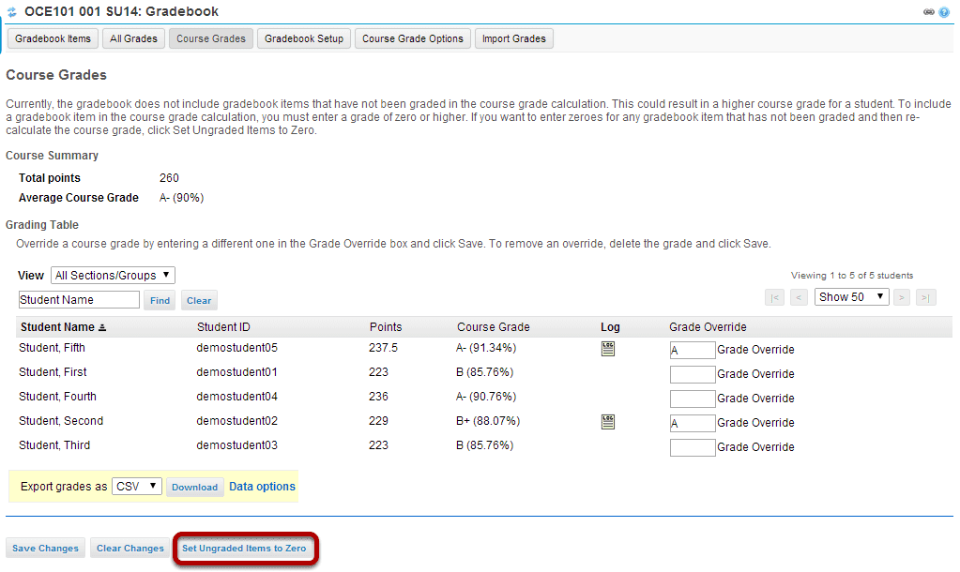960x572 pixels.
Task: Open grade log for Student, Second
Action: tap(607, 422)
